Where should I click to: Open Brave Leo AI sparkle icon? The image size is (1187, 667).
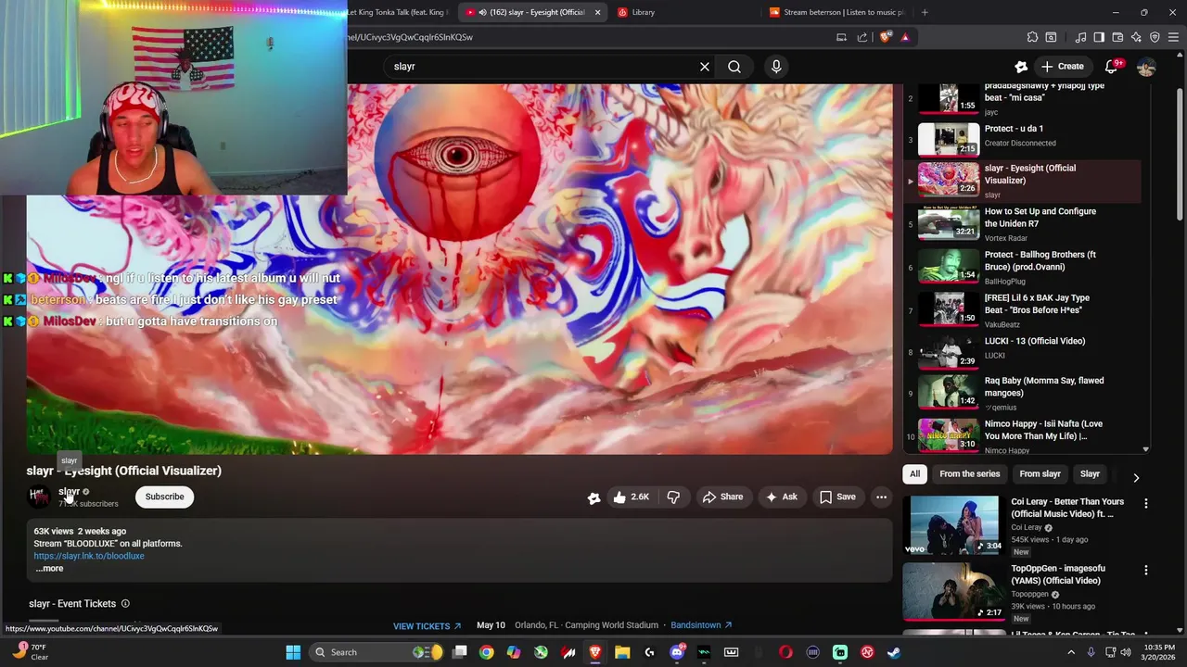click(x=1136, y=37)
